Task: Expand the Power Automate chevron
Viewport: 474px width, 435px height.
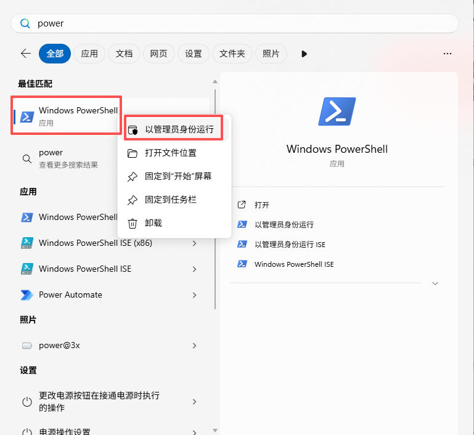Action: pyautogui.click(x=194, y=295)
